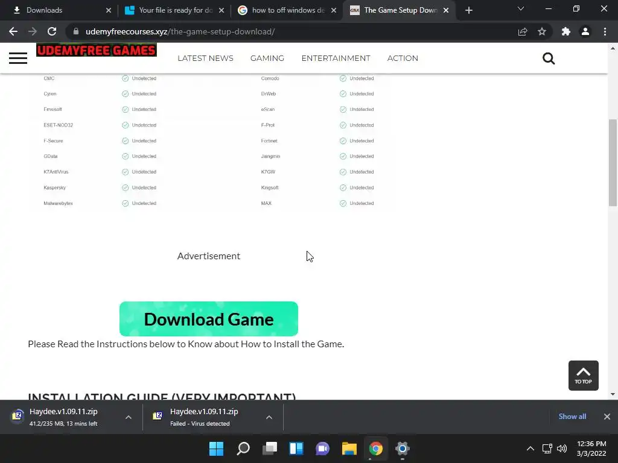Click the volume speaker tray icon
Viewport: 618px width, 463px height.
pos(562,449)
